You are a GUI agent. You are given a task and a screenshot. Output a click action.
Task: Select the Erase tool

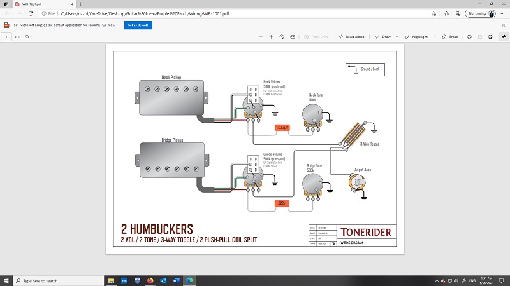pos(450,37)
